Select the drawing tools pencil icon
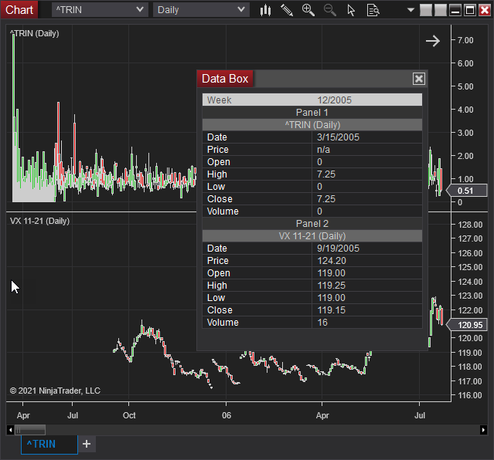 point(287,10)
